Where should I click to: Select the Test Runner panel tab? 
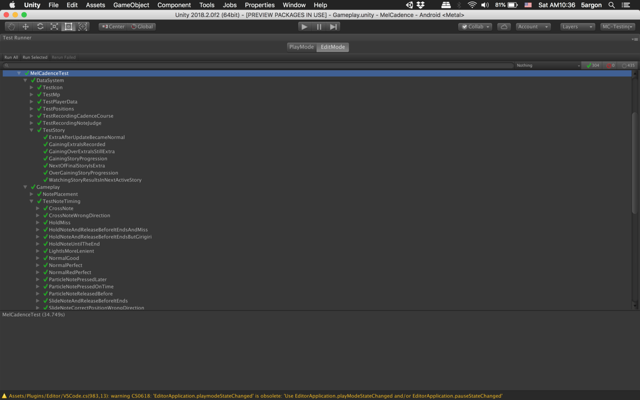pyautogui.click(x=17, y=38)
